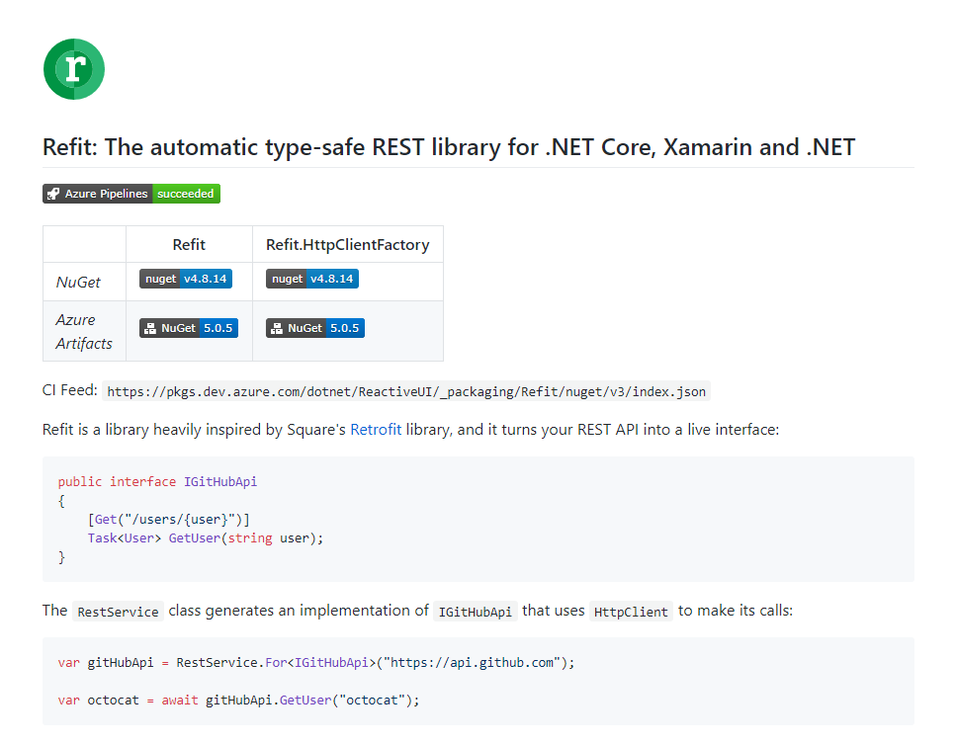Open Refit.HttpClientFactory nuget v4.8.14 badge
957x743 pixels.
(311, 279)
